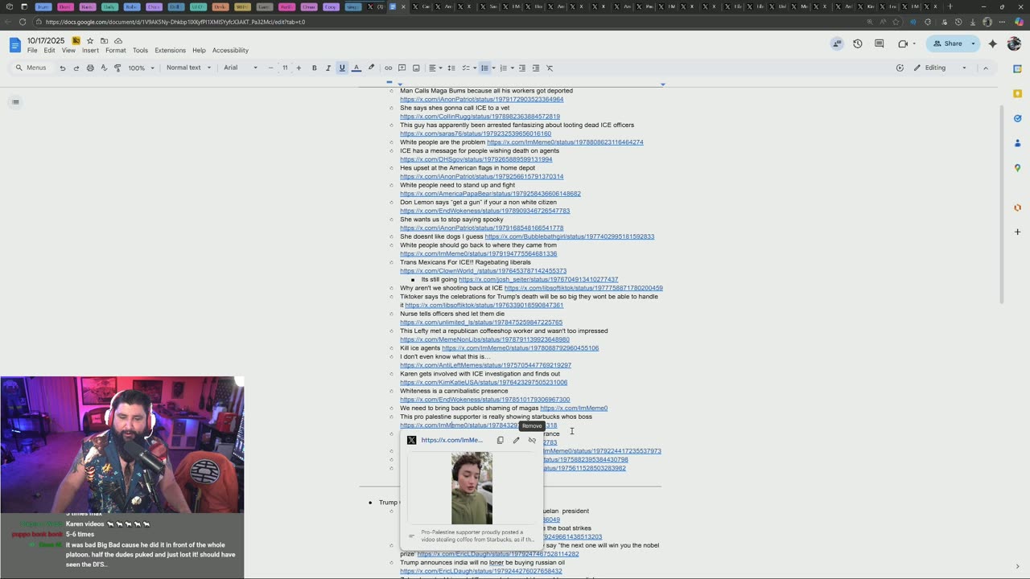
Task: Zoom level 100% dropdown
Action: coord(141,68)
